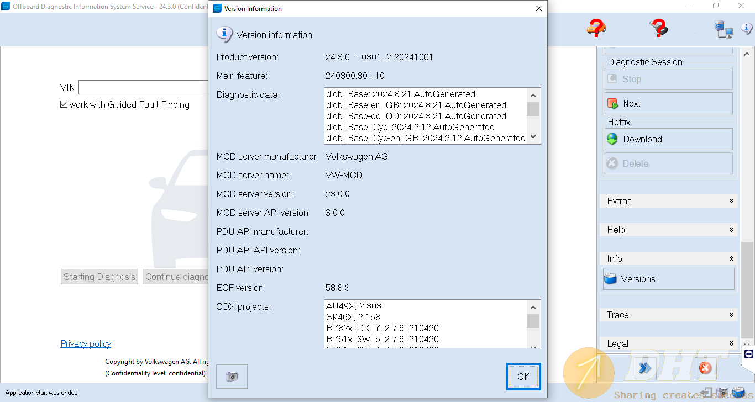Viewport: 755px width, 402px height.
Task: Expand the Legal section
Action: click(x=668, y=343)
